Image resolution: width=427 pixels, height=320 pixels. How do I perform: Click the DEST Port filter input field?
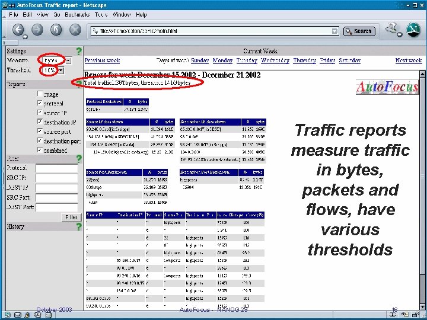coord(57,207)
